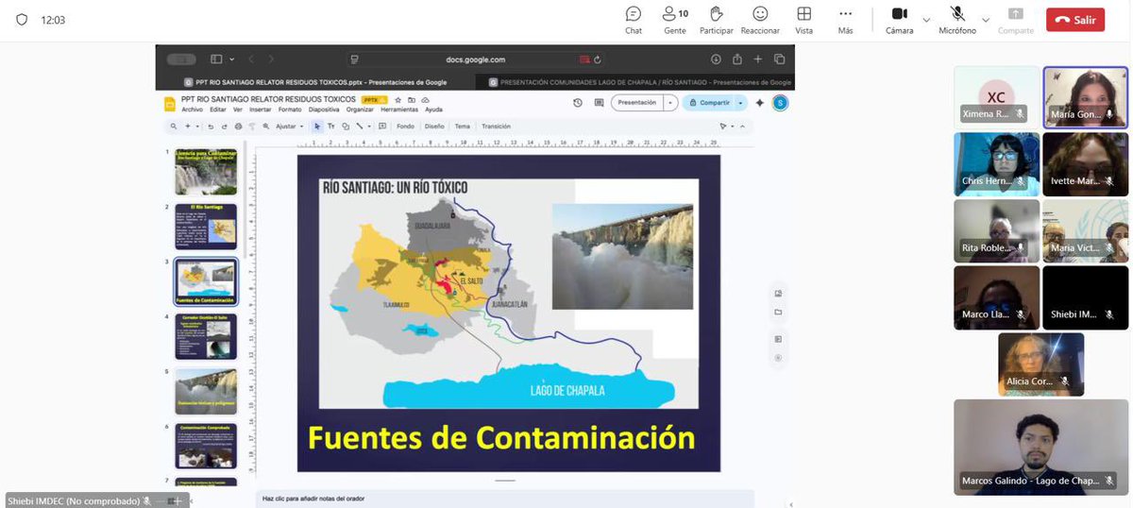Show the Gente participants list

[674, 20]
